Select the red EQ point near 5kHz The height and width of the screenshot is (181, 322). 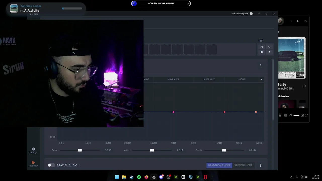click(x=225, y=112)
